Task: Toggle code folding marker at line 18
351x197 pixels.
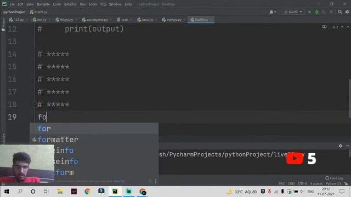Action: [35, 105]
